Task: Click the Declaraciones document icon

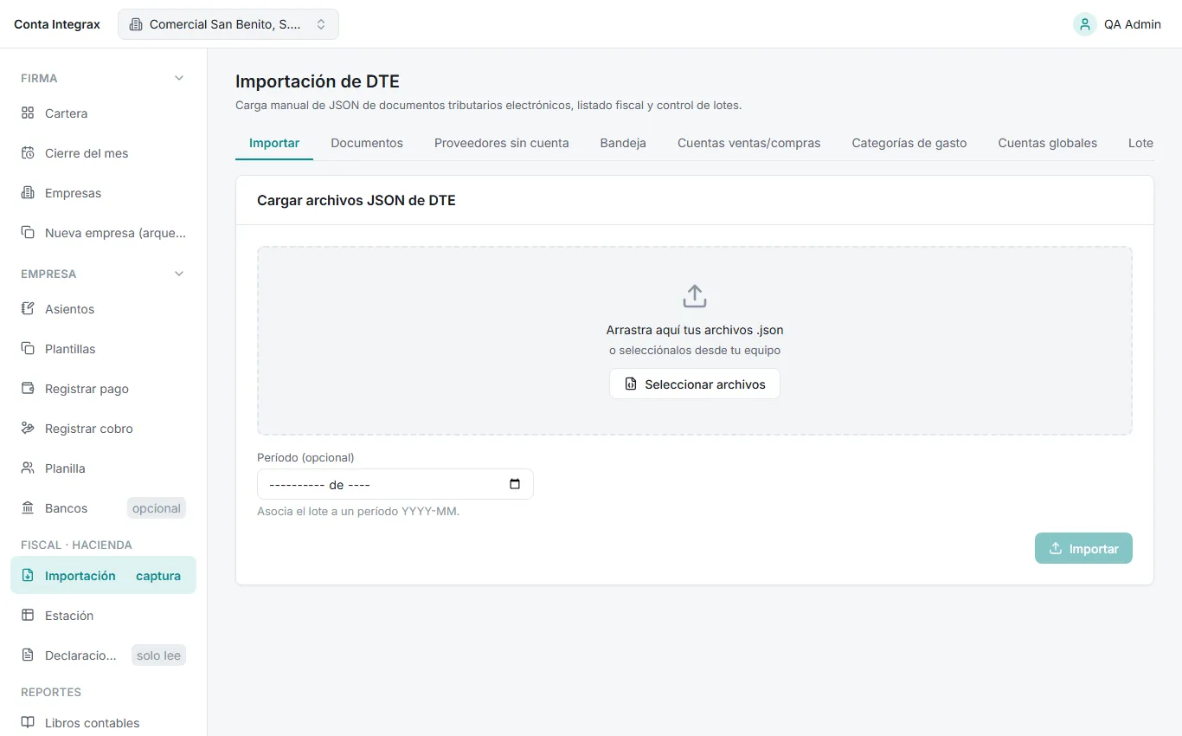Action: 28,655
